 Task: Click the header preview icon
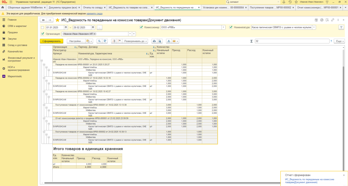coord(327,20)
